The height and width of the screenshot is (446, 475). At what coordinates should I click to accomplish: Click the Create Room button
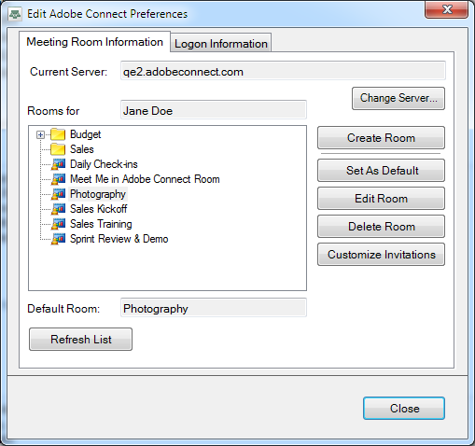[381, 137]
